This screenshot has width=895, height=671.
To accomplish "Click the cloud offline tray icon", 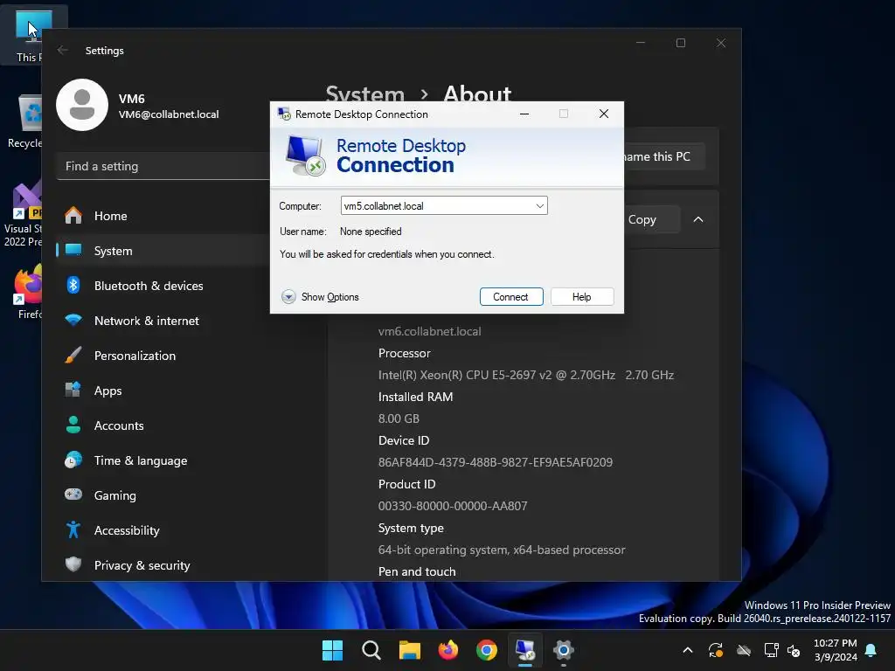I will [x=744, y=650].
